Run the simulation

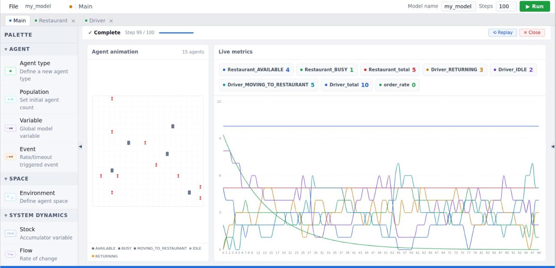(x=535, y=7)
